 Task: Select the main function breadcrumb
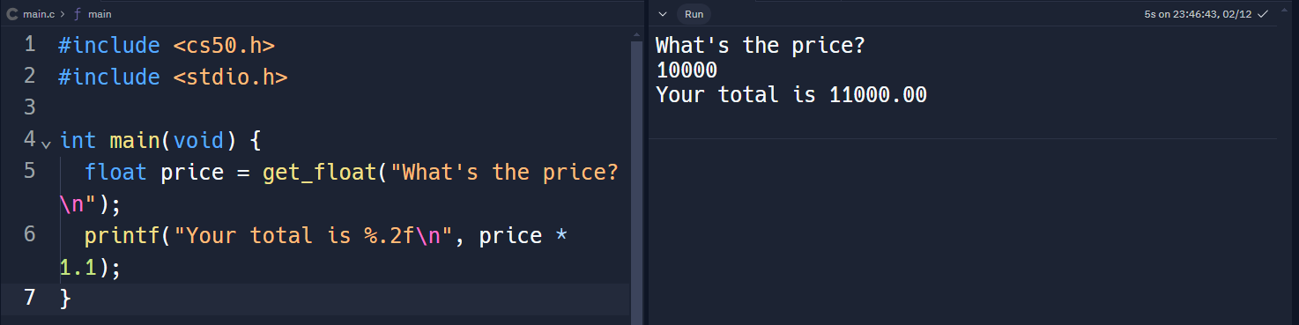[99, 14]
